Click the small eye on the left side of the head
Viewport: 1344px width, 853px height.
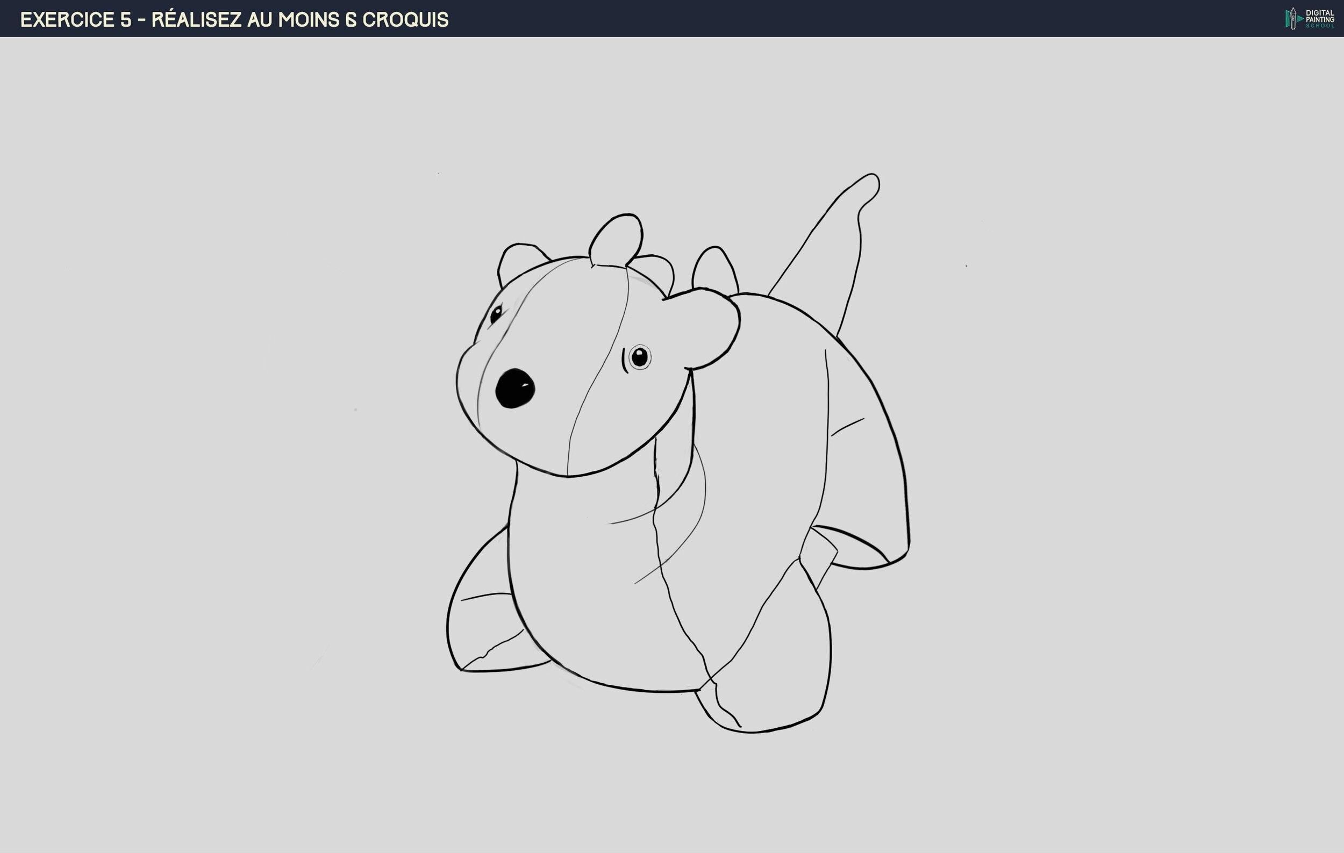click(496, 314)
